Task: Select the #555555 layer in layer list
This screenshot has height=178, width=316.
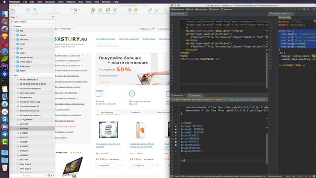Action: pos(32,129)
